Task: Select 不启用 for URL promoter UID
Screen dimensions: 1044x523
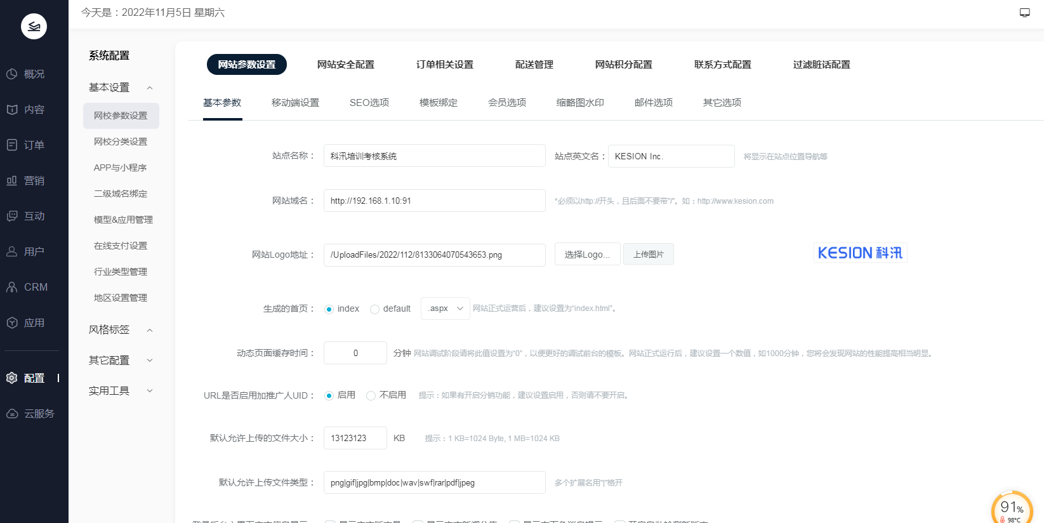Action: [x=371, y=395]
